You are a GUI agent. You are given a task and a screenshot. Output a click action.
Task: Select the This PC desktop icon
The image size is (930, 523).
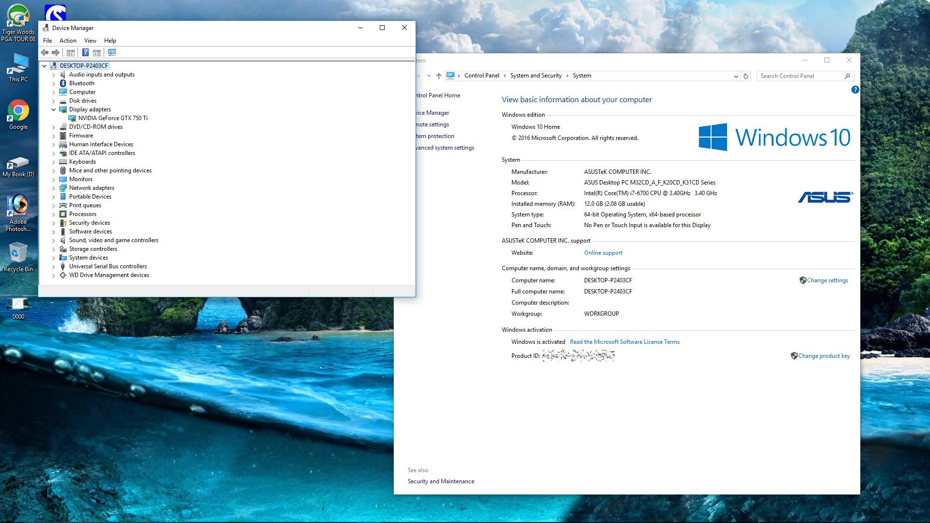(x=18, y=67)
